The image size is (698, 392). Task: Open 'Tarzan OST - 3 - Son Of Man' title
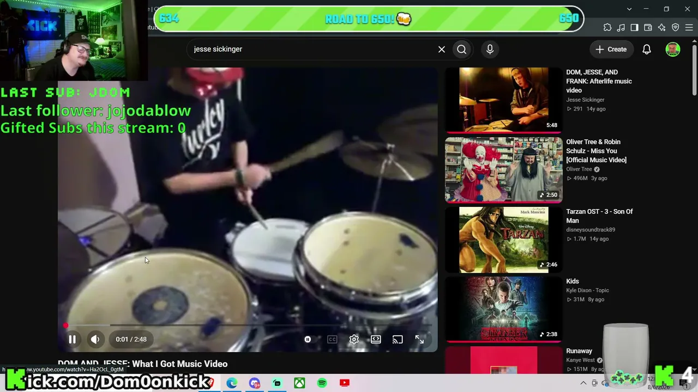[599, 216]
